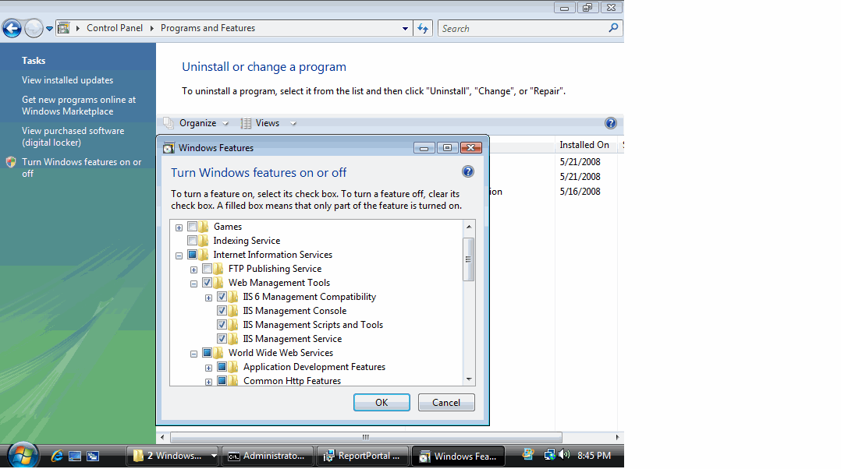Click the features list scroll up arrow

coord(469,227)
